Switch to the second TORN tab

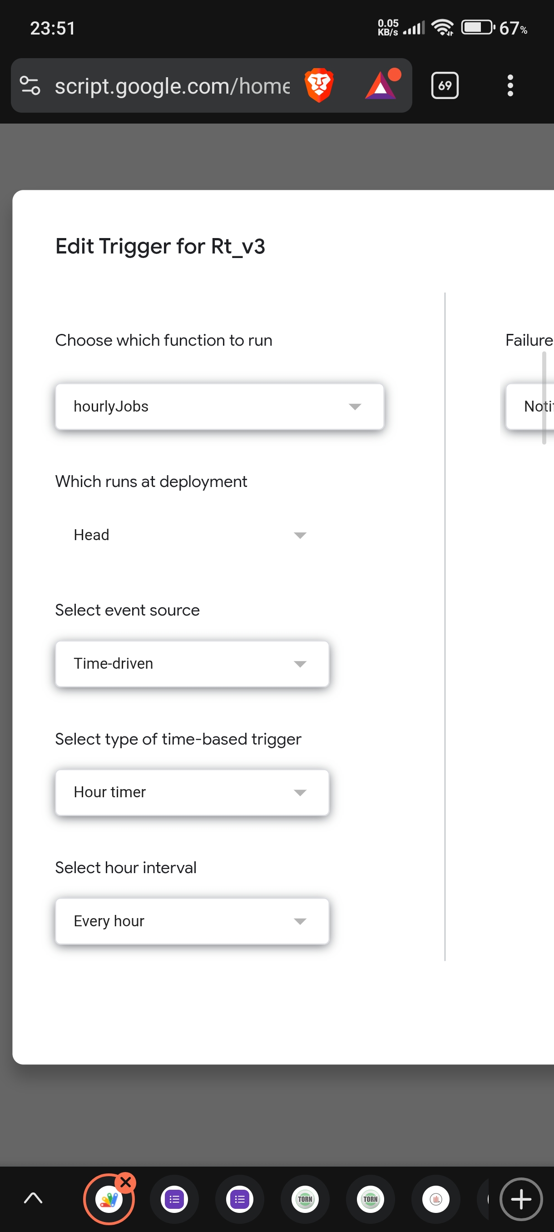tap(371, 1198)
